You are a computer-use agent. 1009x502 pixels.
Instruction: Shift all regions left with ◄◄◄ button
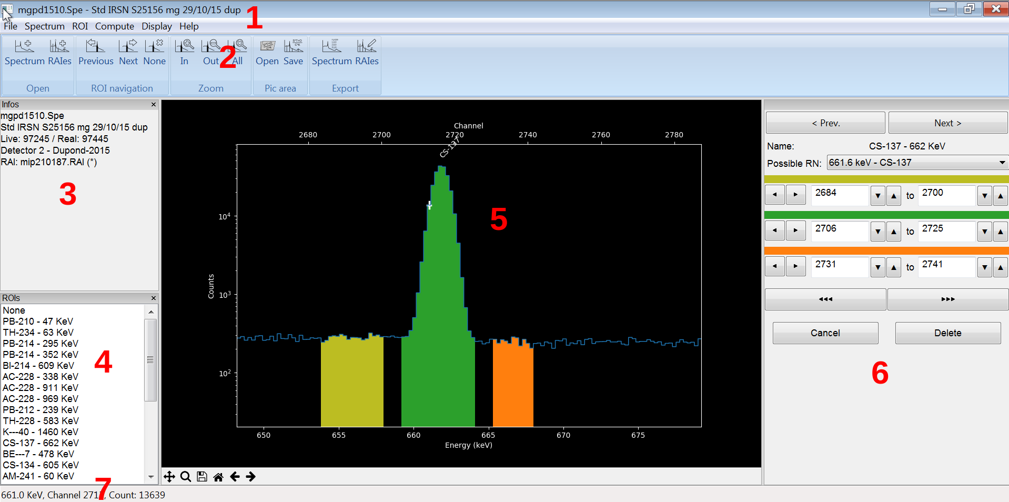click(x=825, y=299)
